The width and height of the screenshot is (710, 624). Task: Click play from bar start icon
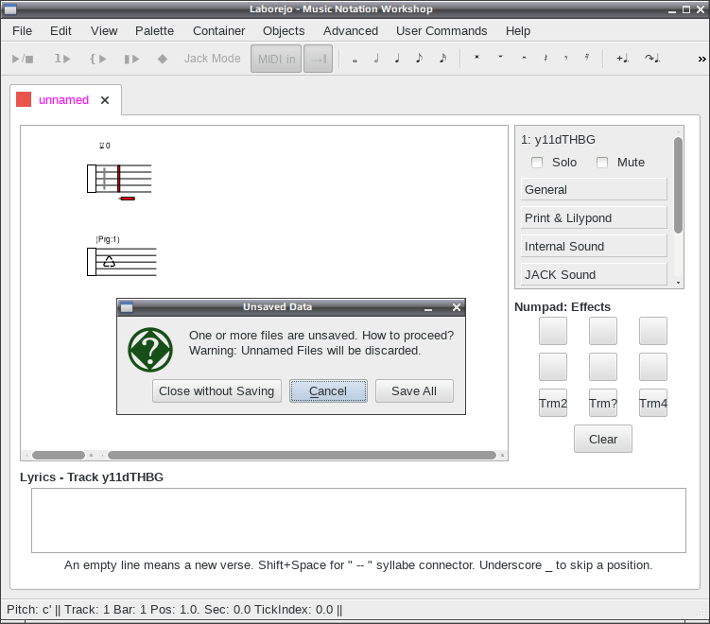[x=62, y=59]
